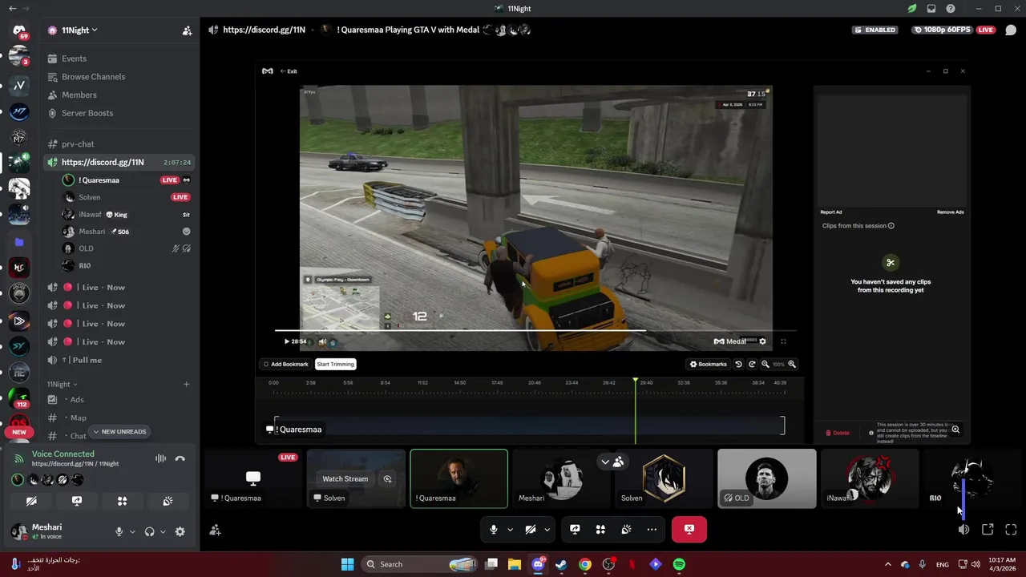Pop out Solven's stream with the zoom icon

click(387, 478)
